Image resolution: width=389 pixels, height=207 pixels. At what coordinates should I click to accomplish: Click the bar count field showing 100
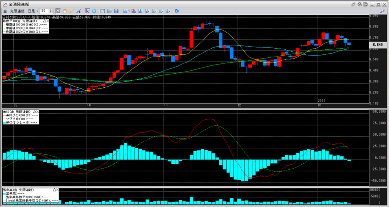(43, 11)
